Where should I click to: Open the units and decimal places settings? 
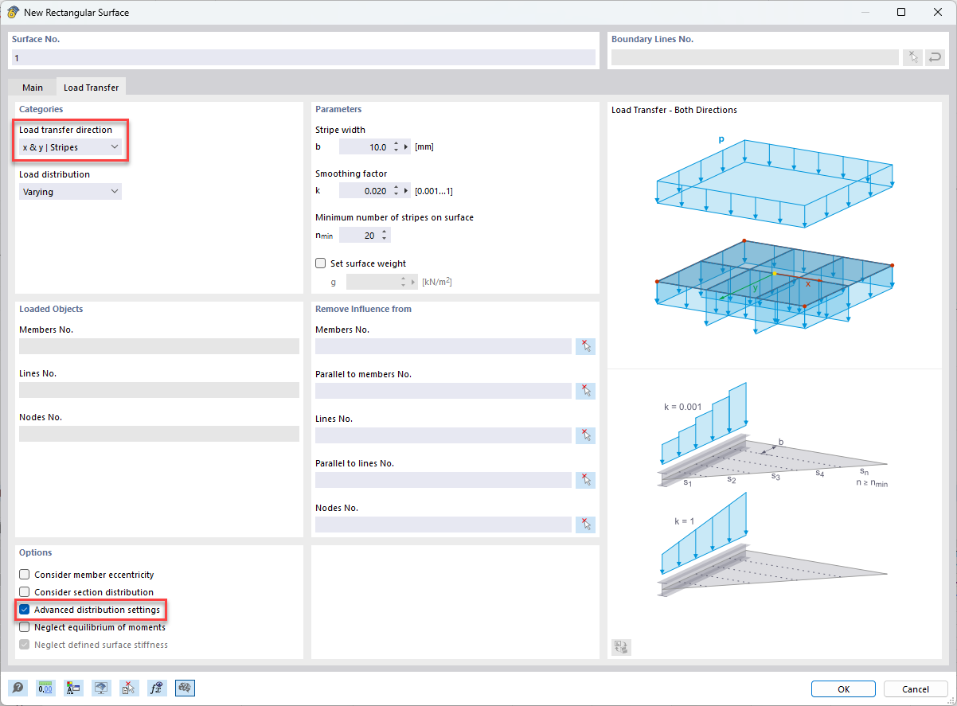(x=45, y=688)
